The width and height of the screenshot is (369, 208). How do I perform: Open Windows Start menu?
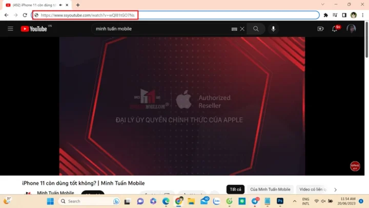pyautogui.click(x=50, y=201)
